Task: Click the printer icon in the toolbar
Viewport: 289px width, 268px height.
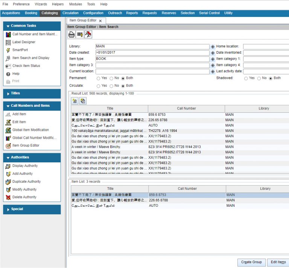Action: point(71,35)
